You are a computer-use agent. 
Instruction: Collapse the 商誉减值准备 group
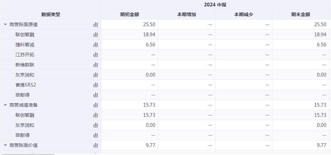point(5,105)
